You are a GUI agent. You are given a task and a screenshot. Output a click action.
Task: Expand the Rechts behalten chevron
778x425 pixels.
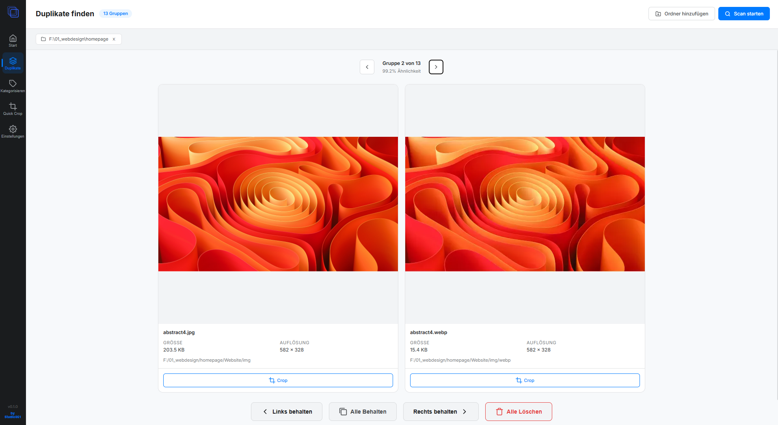pos(465,411)
